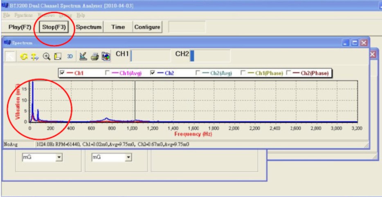
Task: Open the Functions menu
Action: click(x=23, y=15)
